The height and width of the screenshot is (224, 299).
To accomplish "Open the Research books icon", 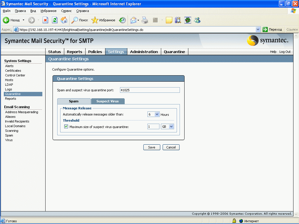I will [x=178, y=20].
